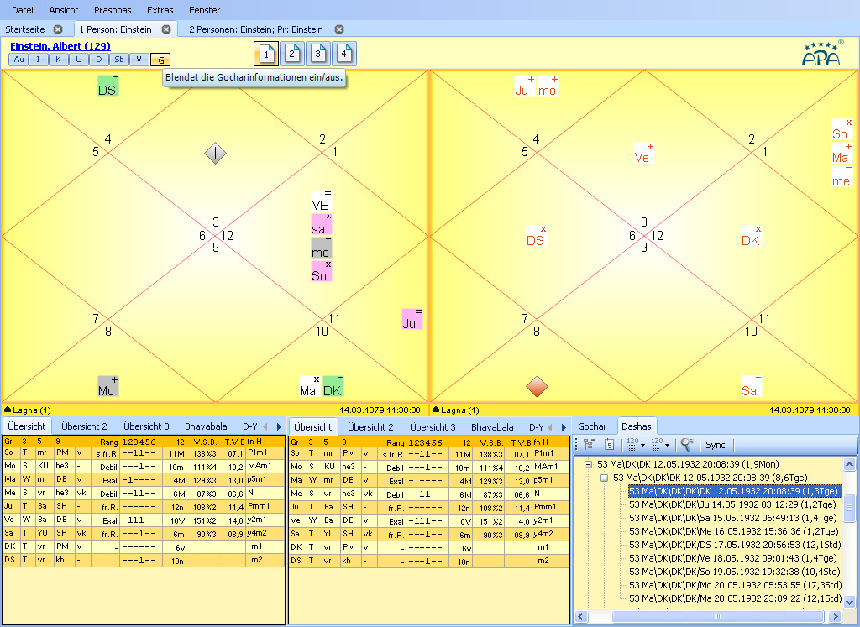Click the red Sa marker in the chart

751,386
